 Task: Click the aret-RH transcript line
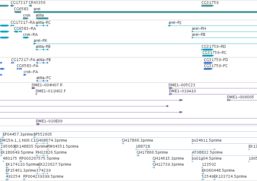224,32
